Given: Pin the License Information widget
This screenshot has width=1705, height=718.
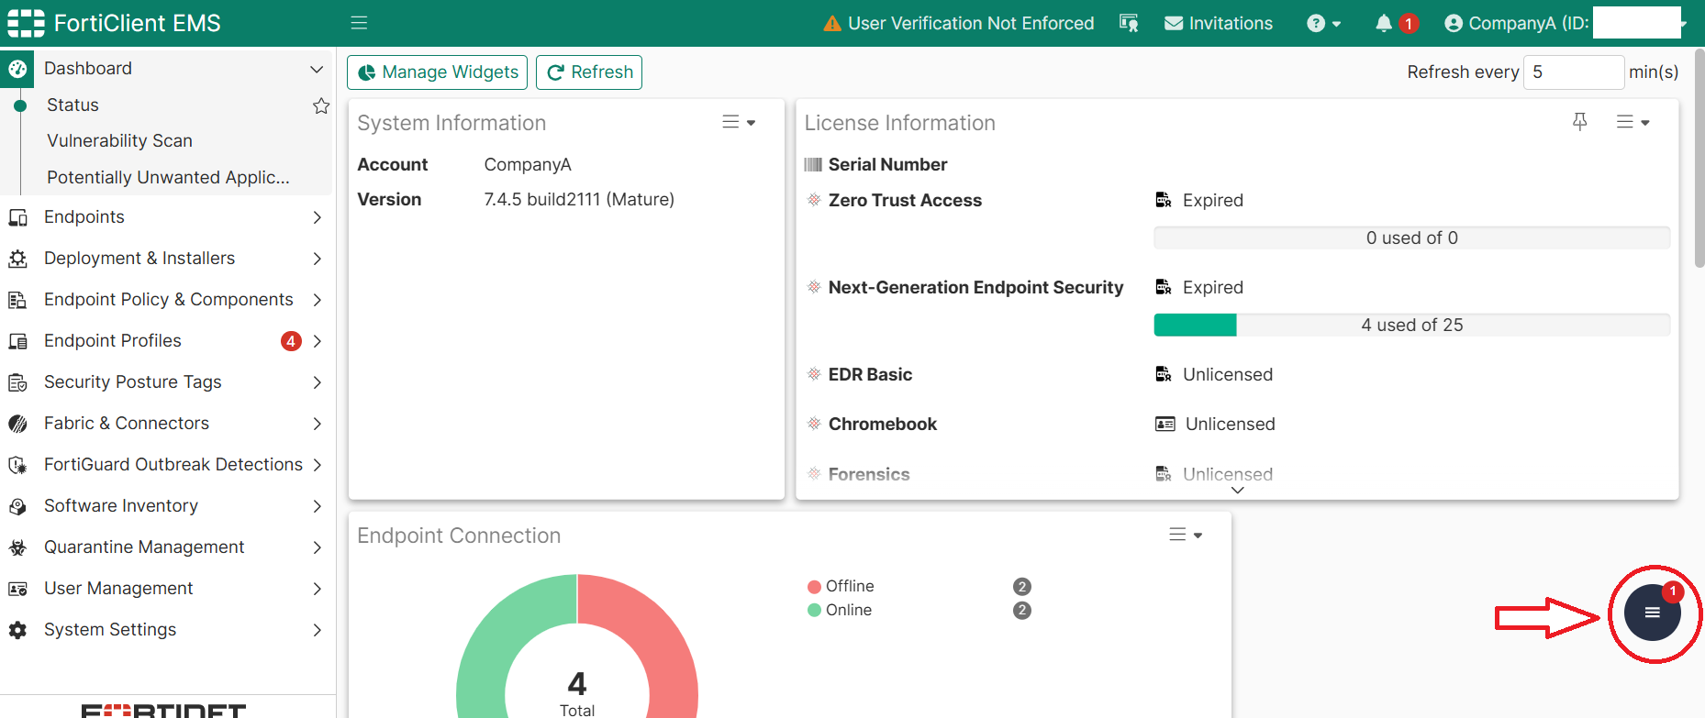Looking at the screenshot, I should tap(1579, 121).
